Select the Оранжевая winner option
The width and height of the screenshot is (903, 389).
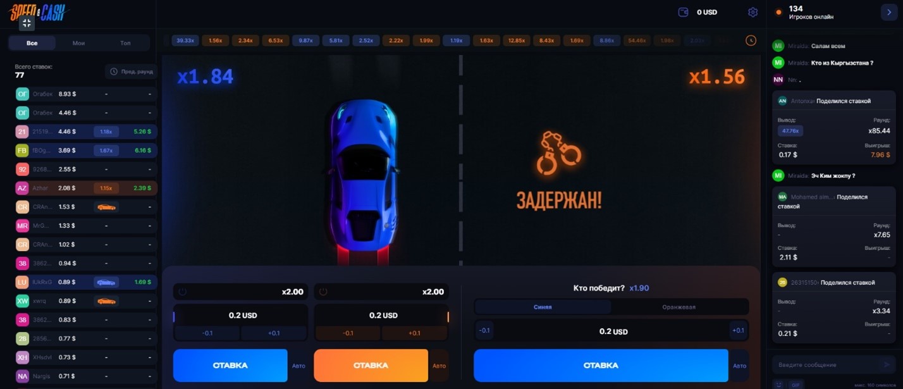(679, 307)
